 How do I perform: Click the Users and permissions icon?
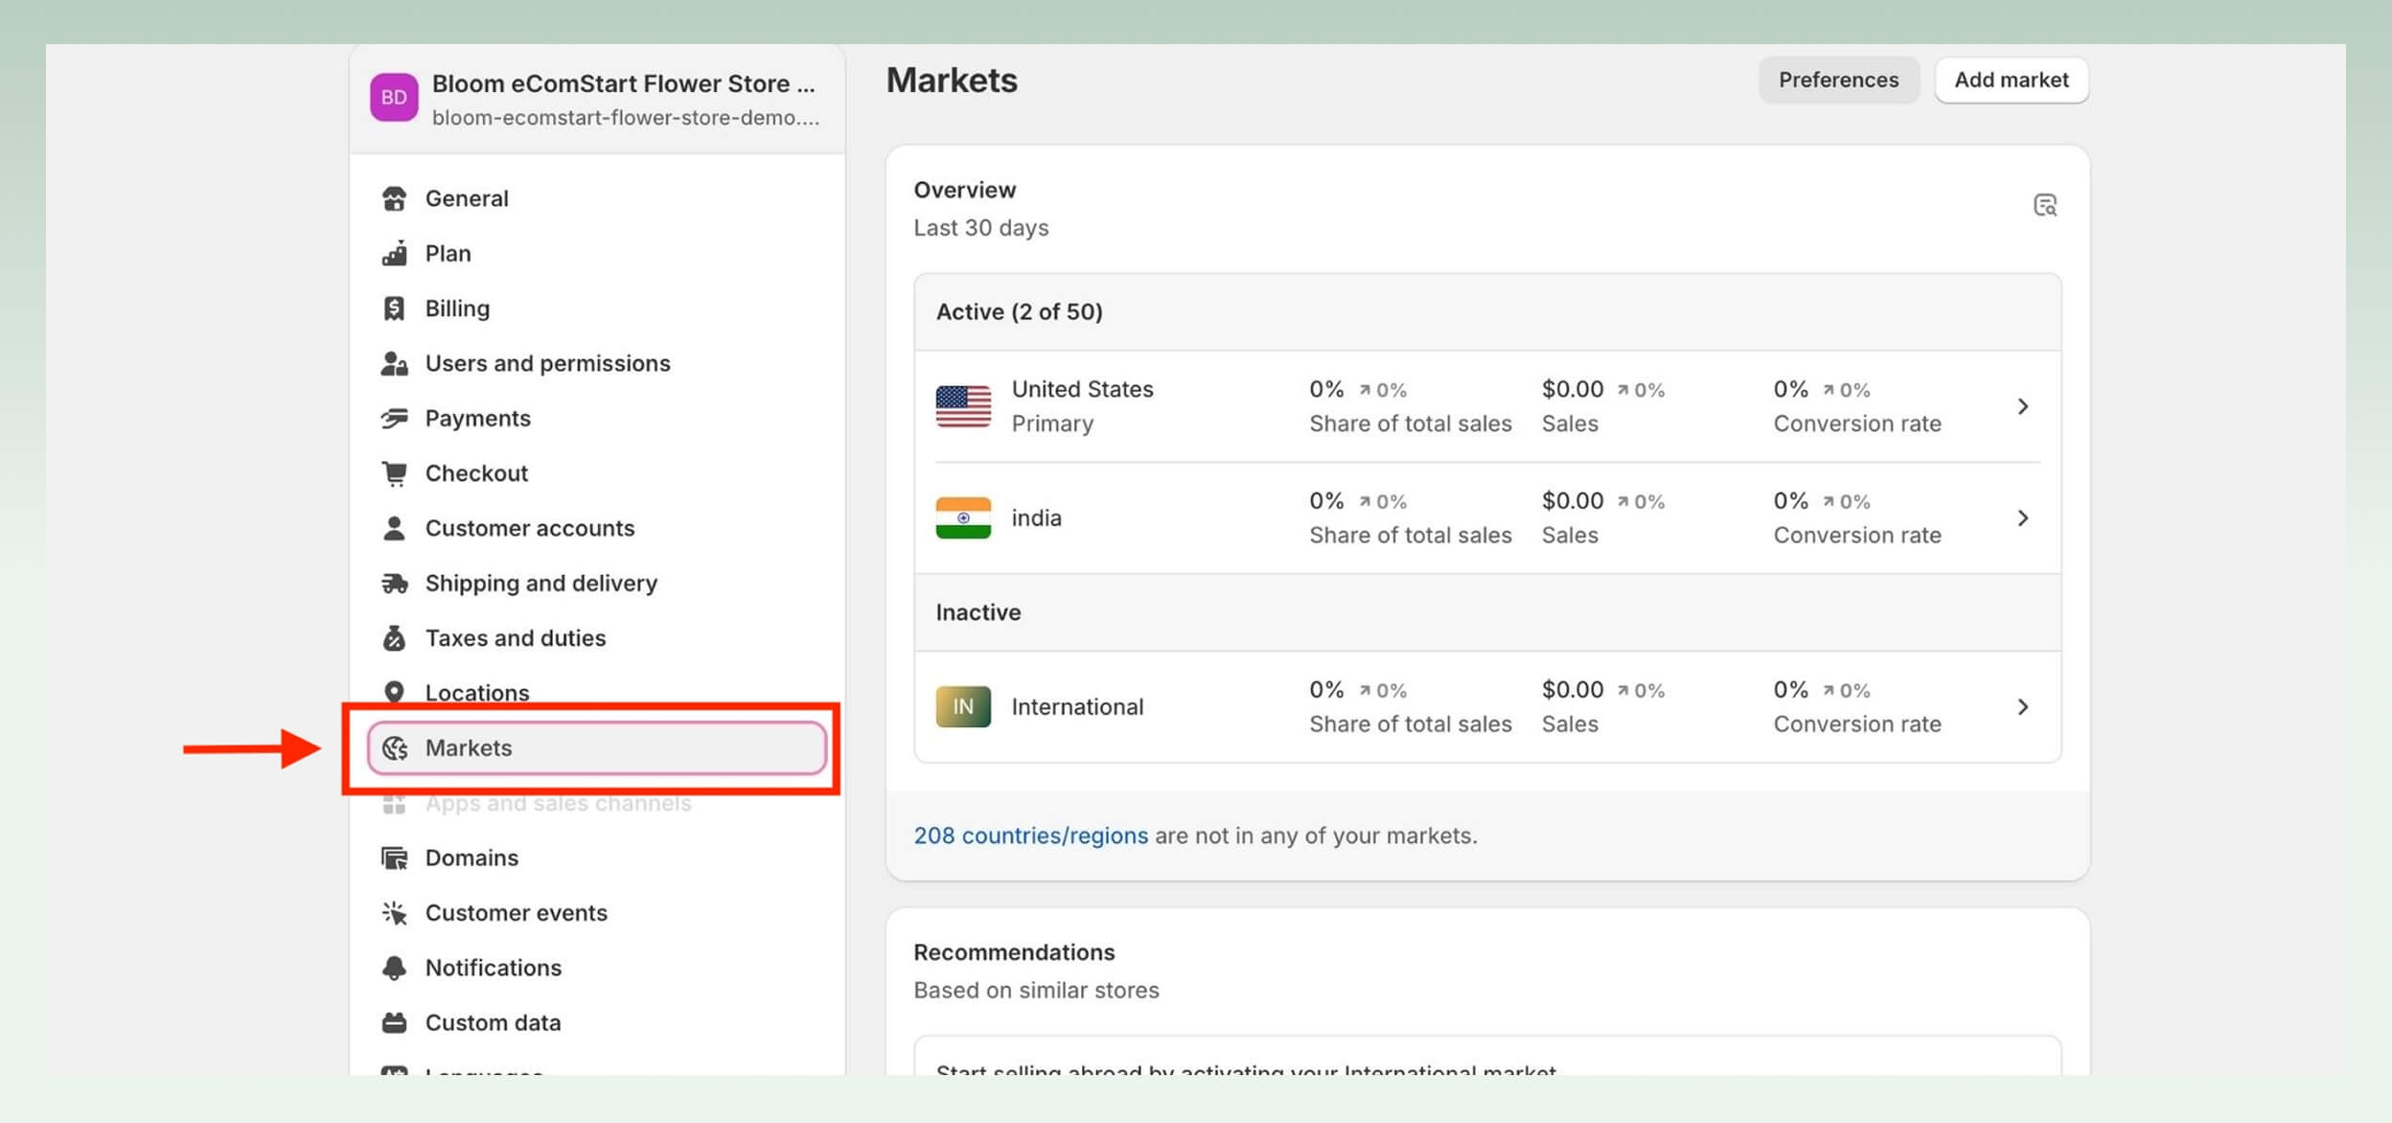(394, 363)
